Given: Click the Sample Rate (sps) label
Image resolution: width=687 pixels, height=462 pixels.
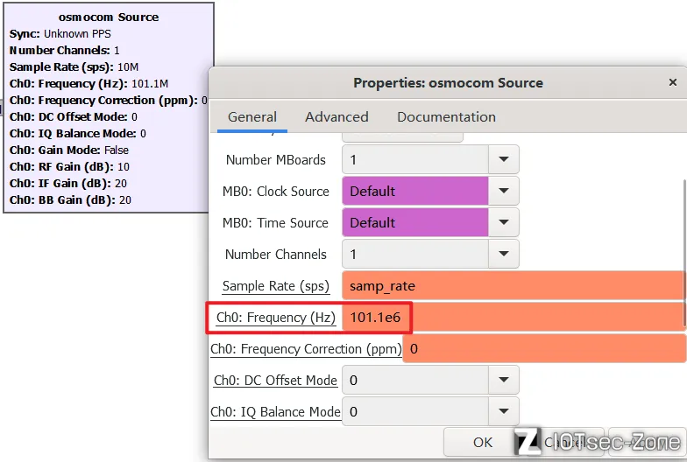Looking at the screenshot, I should click(x=275, y=285).
